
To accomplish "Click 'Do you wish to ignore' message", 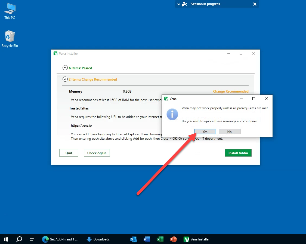I will pyautogui.click(x=219, y=121).
